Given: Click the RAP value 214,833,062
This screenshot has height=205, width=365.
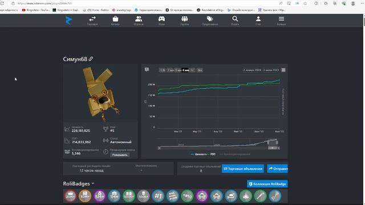Looking at the screenshot, I should click(81, 142).
